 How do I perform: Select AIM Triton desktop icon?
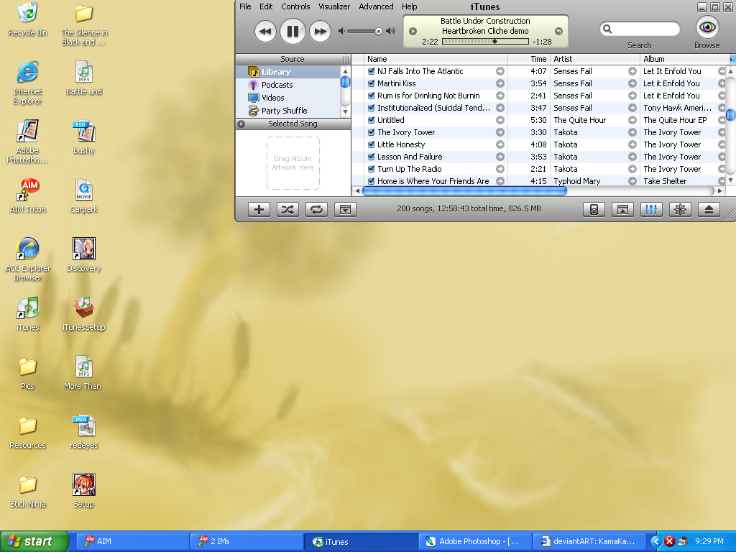28,195
